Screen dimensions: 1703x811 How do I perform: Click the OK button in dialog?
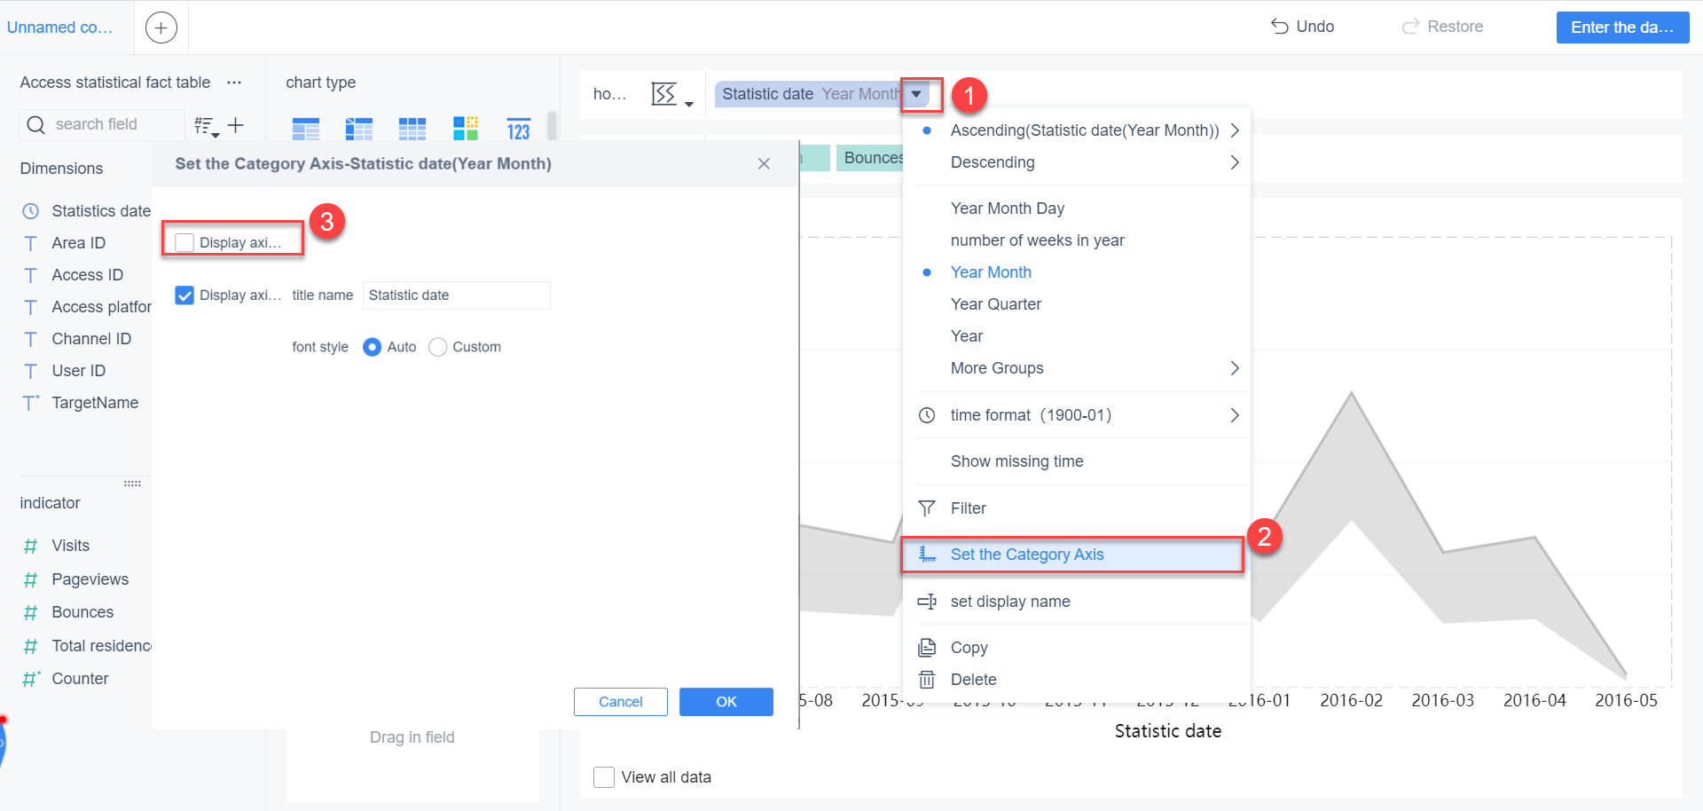coord(726,702)
